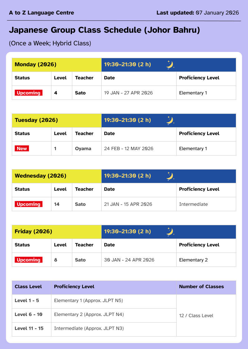Viewport: 248px width, 349px height.
Task: Click the moon icon in Wednesday header
Action: point(170,176)
